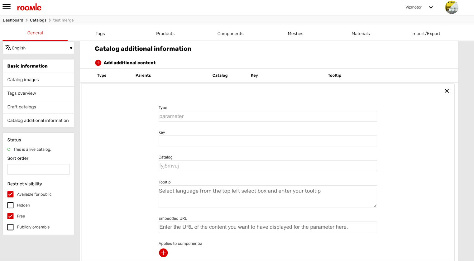Close the additional content form
This screenshot has height=261, width=474.
[447, 91]
